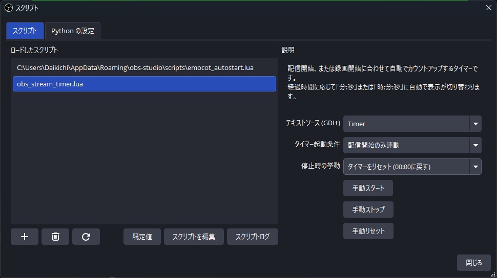Open タイマー起動条件 dropdown
Image resolution: width=497 pixels, height=278 pixels.
tap(412, 145)
